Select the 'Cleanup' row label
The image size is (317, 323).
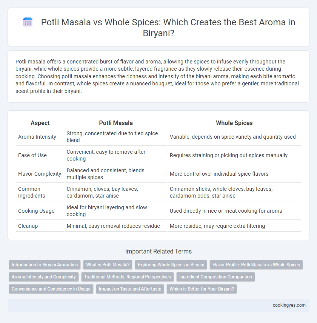tap(28, 226)
